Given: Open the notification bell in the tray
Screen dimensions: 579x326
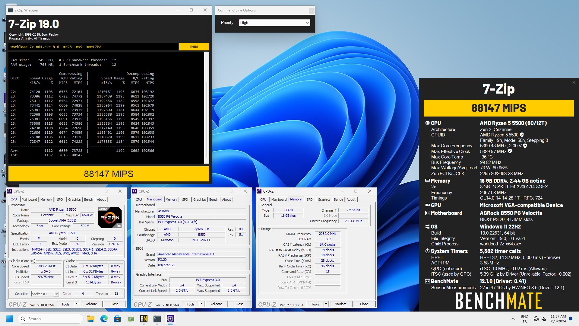Looking at the screenshot, I should point(571,319).
